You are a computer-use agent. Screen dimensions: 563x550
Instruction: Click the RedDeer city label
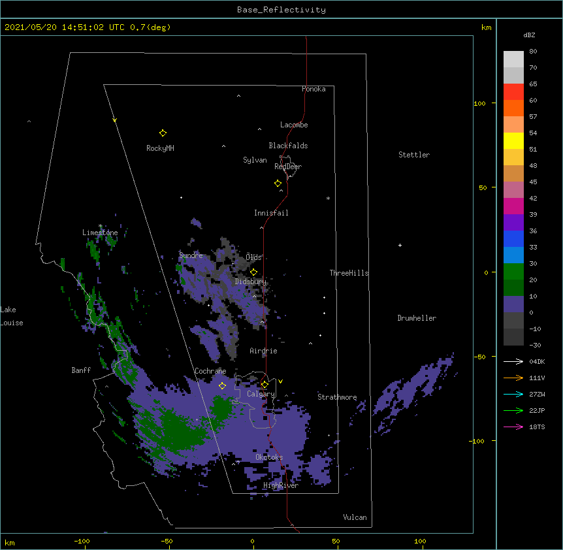(x=288, y=167)
